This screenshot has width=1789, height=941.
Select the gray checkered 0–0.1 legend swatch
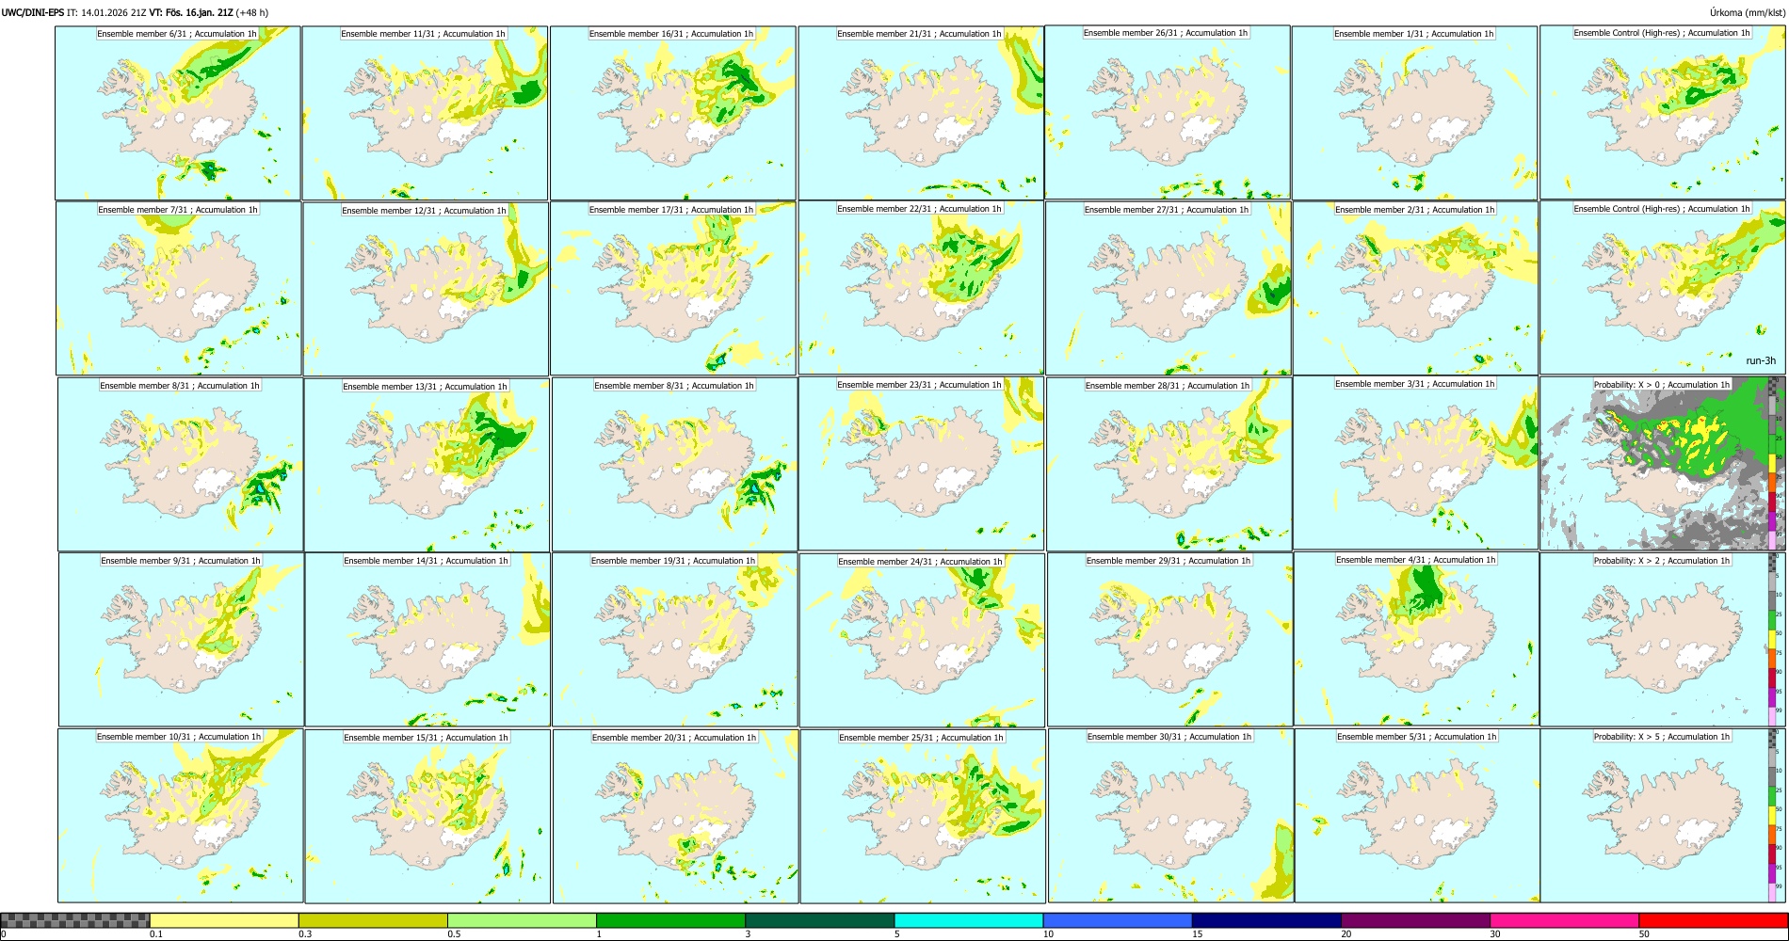tap(75, 920)
